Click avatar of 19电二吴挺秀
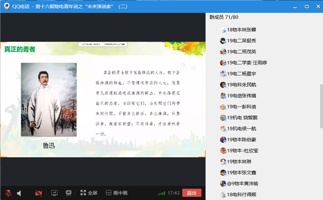 click(x=223, y=41)
